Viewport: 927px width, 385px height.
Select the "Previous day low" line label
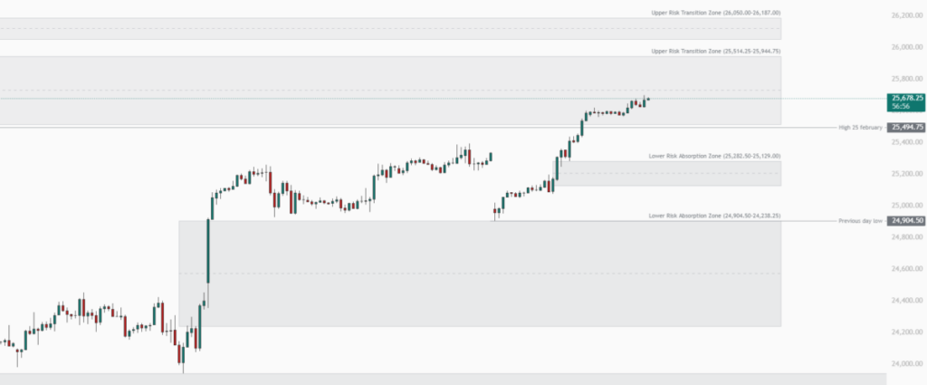click(x=859, y=220)
